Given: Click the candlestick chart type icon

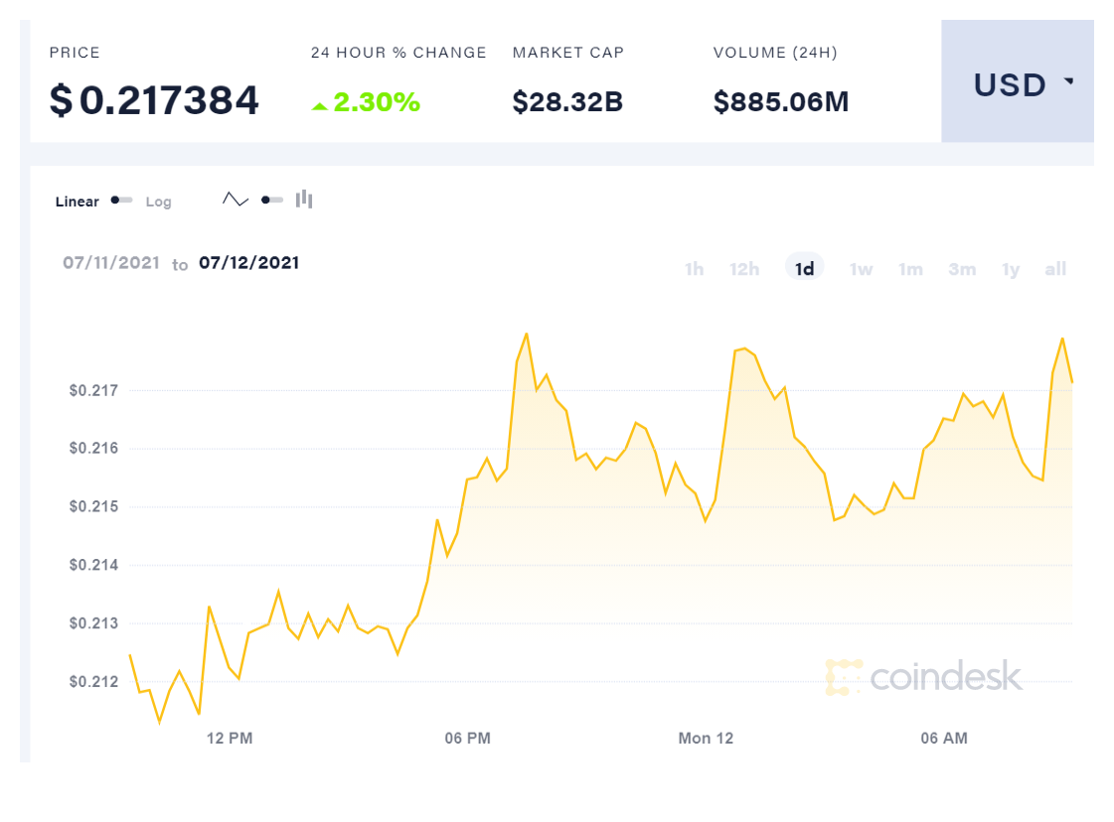Looking at the screenshot, I should click(x=304, y=200).
